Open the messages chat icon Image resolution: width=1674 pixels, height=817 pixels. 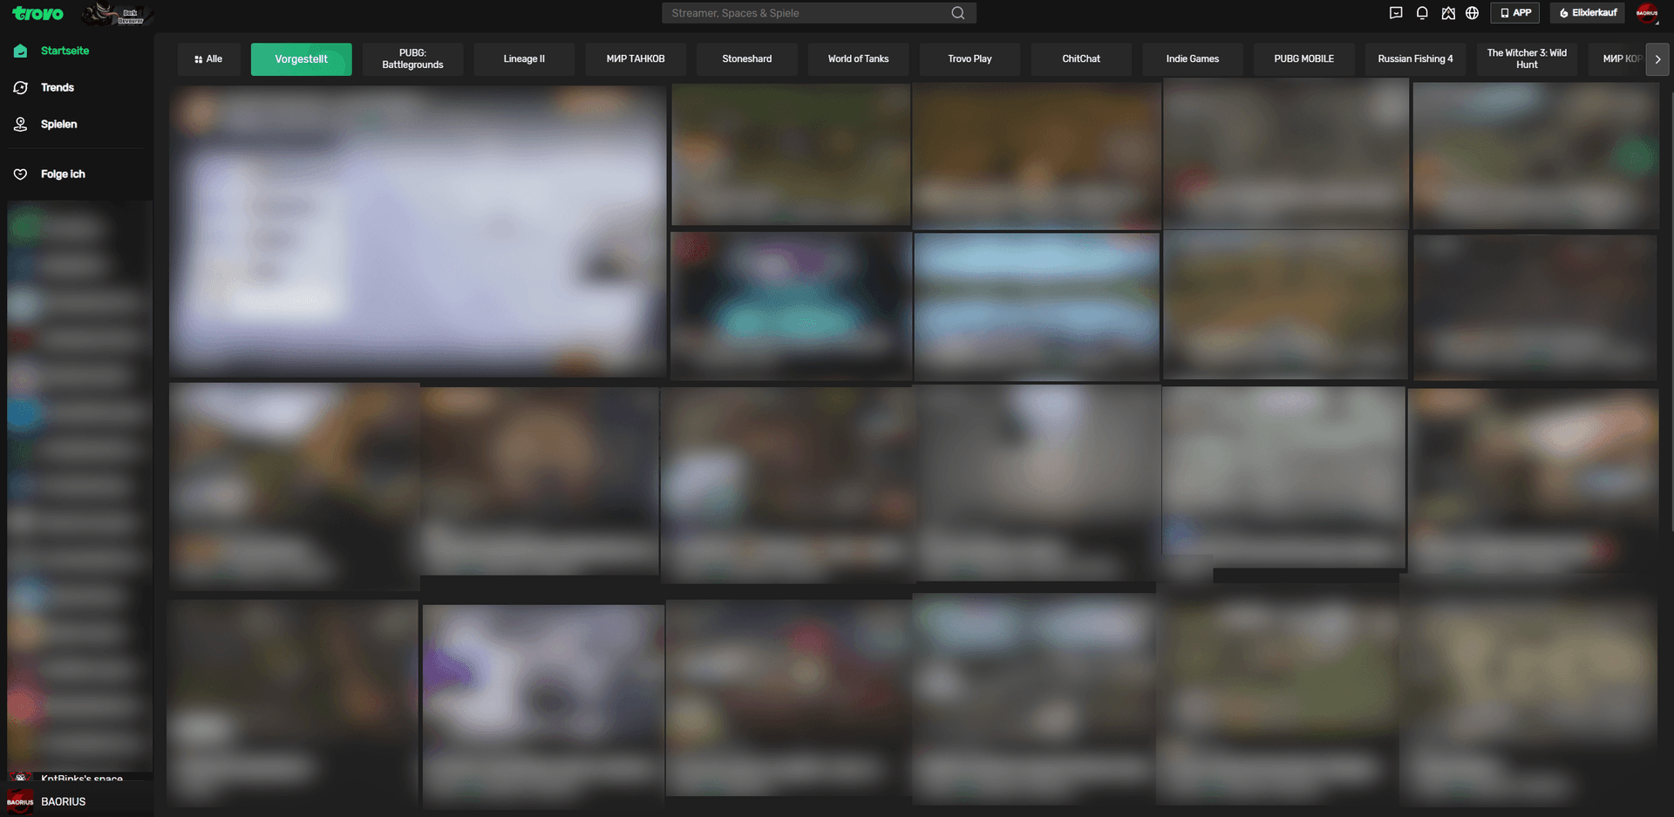(x=1396, y=13)
